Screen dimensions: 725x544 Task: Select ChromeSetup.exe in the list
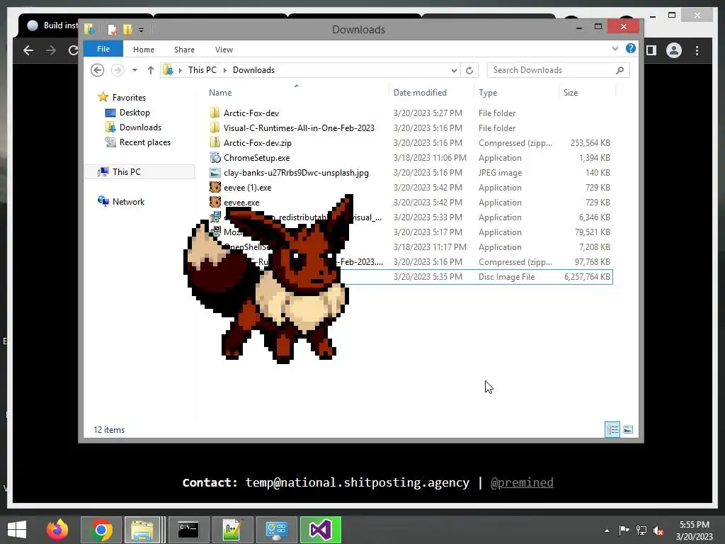click(x=256, y=158)
